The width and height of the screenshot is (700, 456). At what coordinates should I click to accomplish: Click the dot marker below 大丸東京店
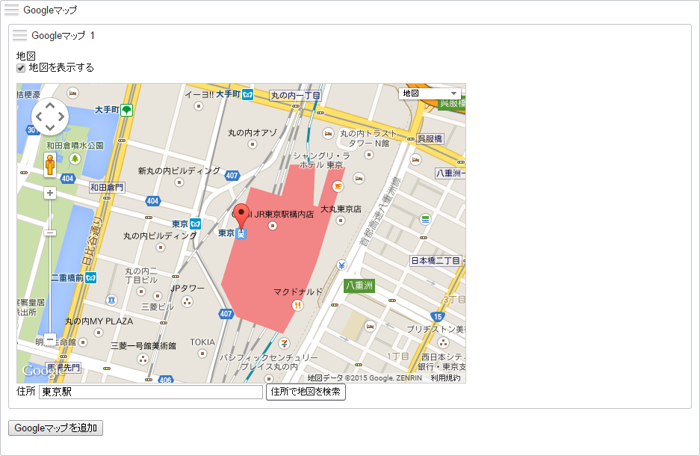click(341, 221)
